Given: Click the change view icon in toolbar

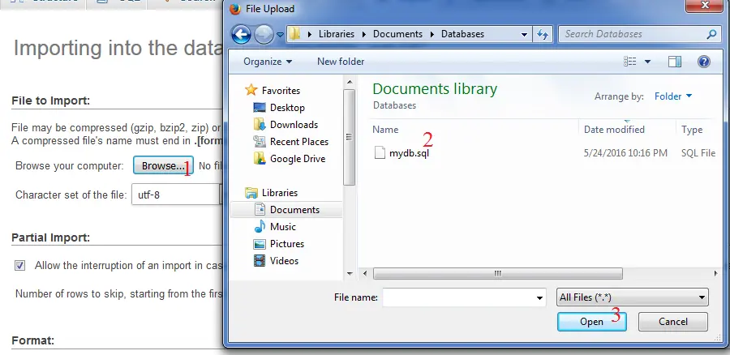Looking at the screenshot, I should pyautogui.click(x=630, y=62).
